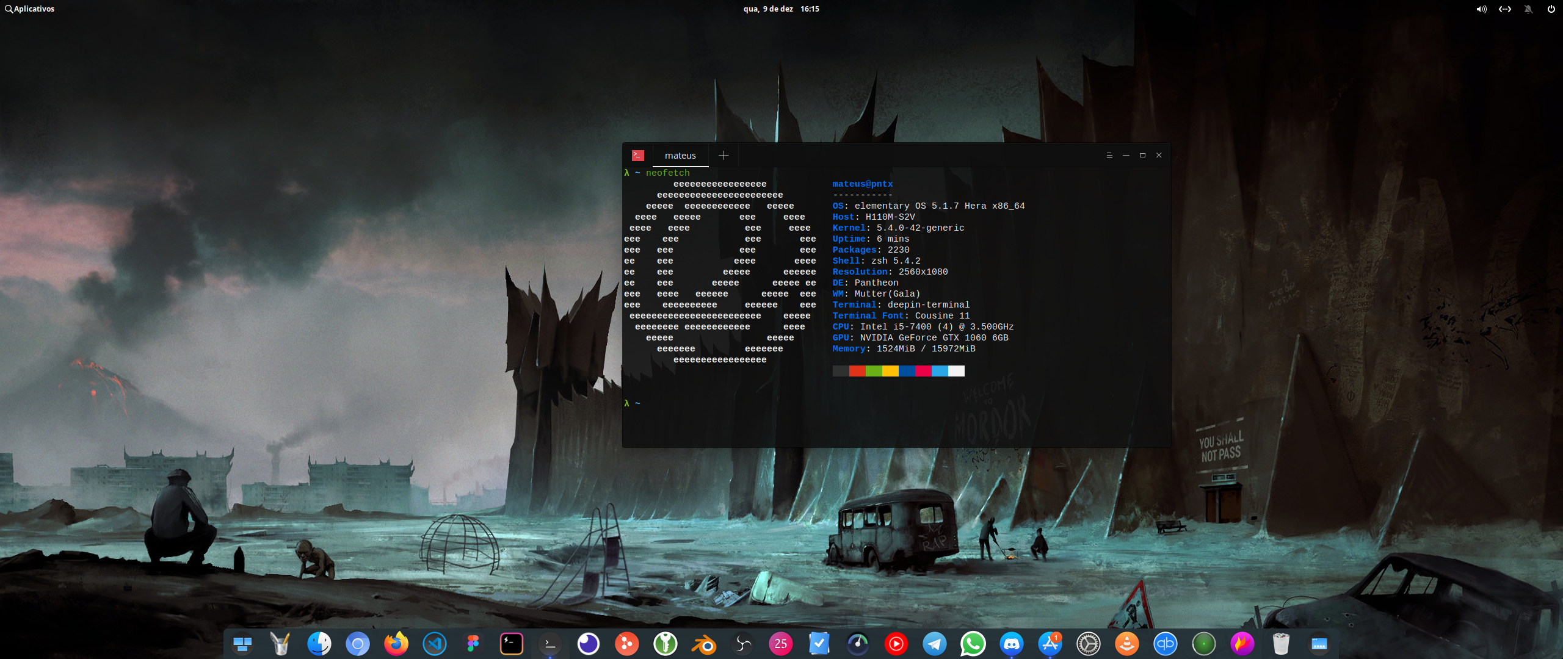1563x659 pixels.
Task: Open the power session indicator
Action: (x=1551, y=9)
